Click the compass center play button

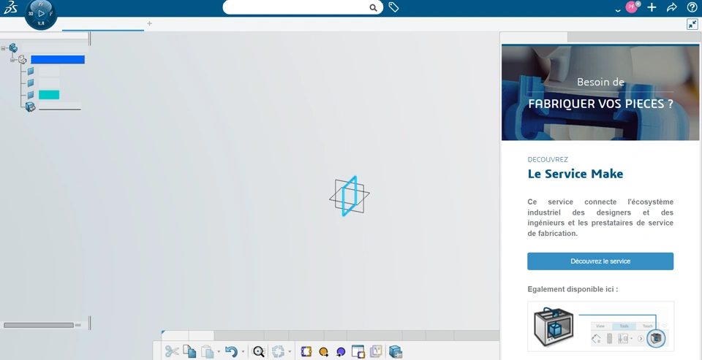(41, 13)
